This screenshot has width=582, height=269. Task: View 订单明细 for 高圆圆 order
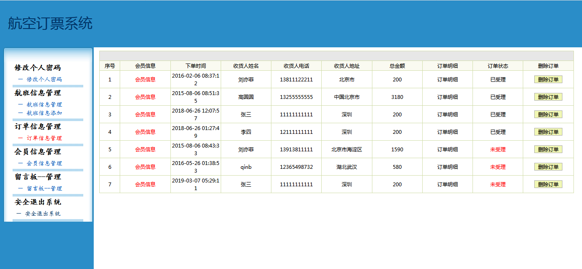(x=447, y=97)
